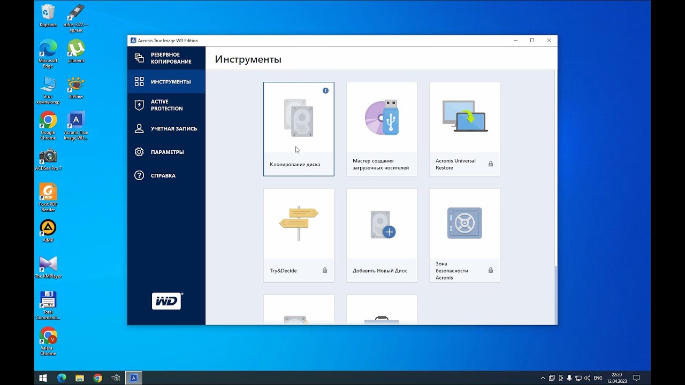This screenshot has width=685, height=385.
Task: Select Acronis True Image WD desktop shortcut
Action: point(76,126)
